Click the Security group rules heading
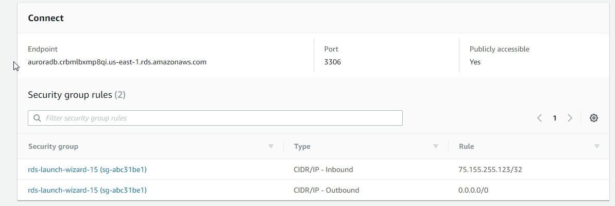 pos(76,95)
